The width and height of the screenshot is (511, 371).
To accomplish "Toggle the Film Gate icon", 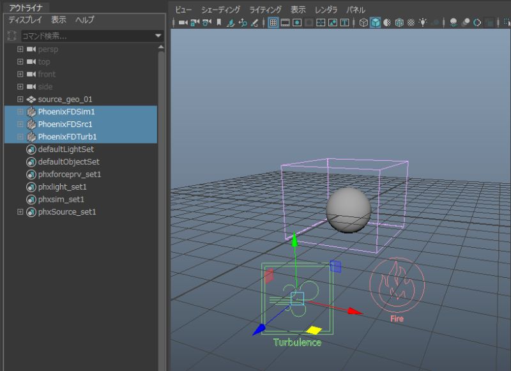I will click(x=285, y=22).
